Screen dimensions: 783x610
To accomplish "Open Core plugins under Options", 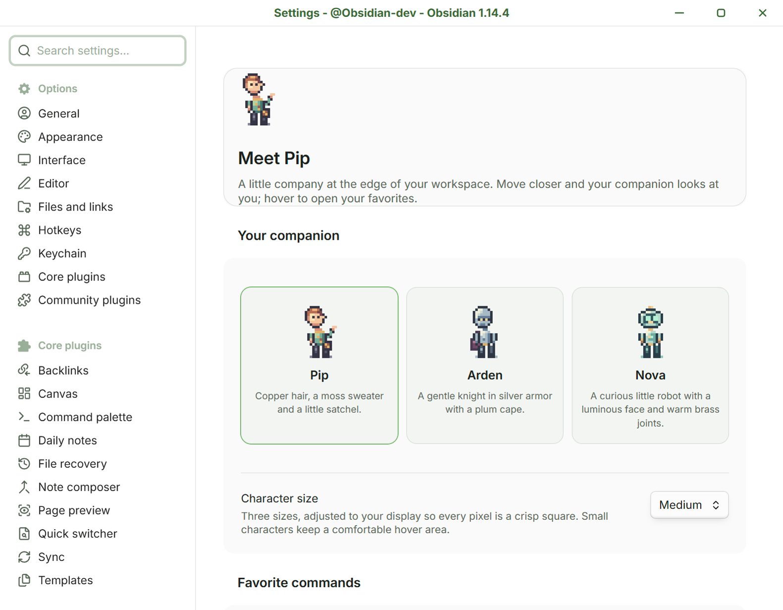I will (x=72, y=277).
